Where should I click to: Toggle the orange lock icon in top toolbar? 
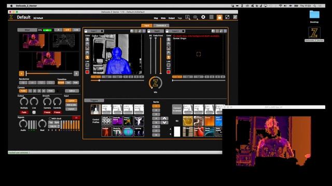[x=219, y=17]
